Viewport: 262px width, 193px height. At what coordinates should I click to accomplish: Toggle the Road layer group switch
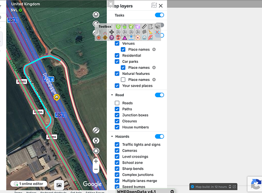click(159, 95)
